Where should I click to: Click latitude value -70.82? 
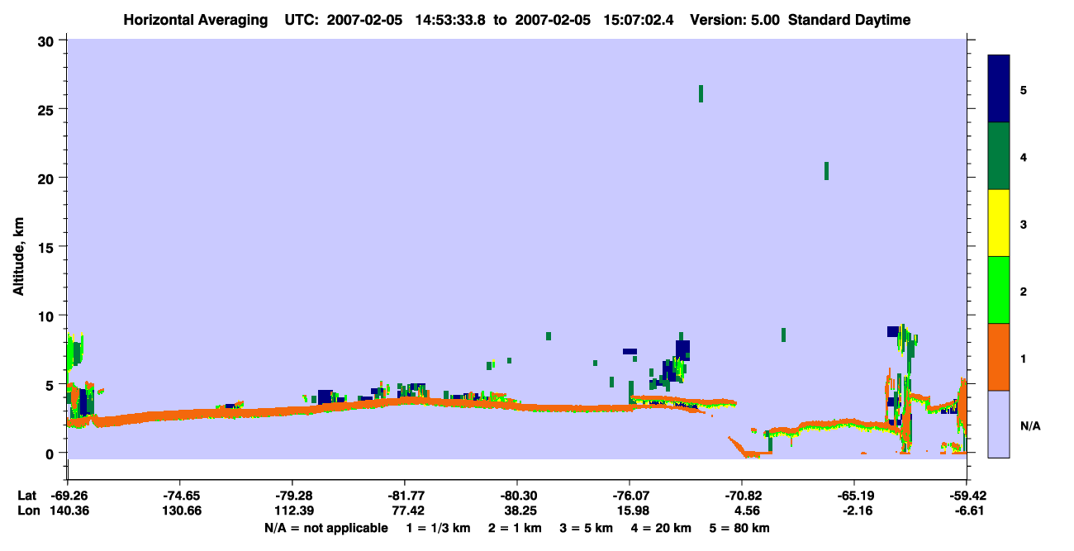coord(742,496)
